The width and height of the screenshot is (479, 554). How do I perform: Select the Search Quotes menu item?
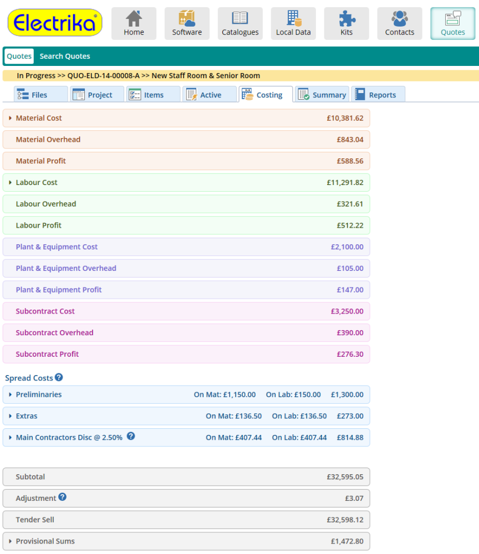[x=64, y=56]
